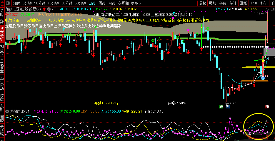Screen dimensions: 275x141
Task: Click the 深圳板块 sector tag
Action: tap(34, 20)
